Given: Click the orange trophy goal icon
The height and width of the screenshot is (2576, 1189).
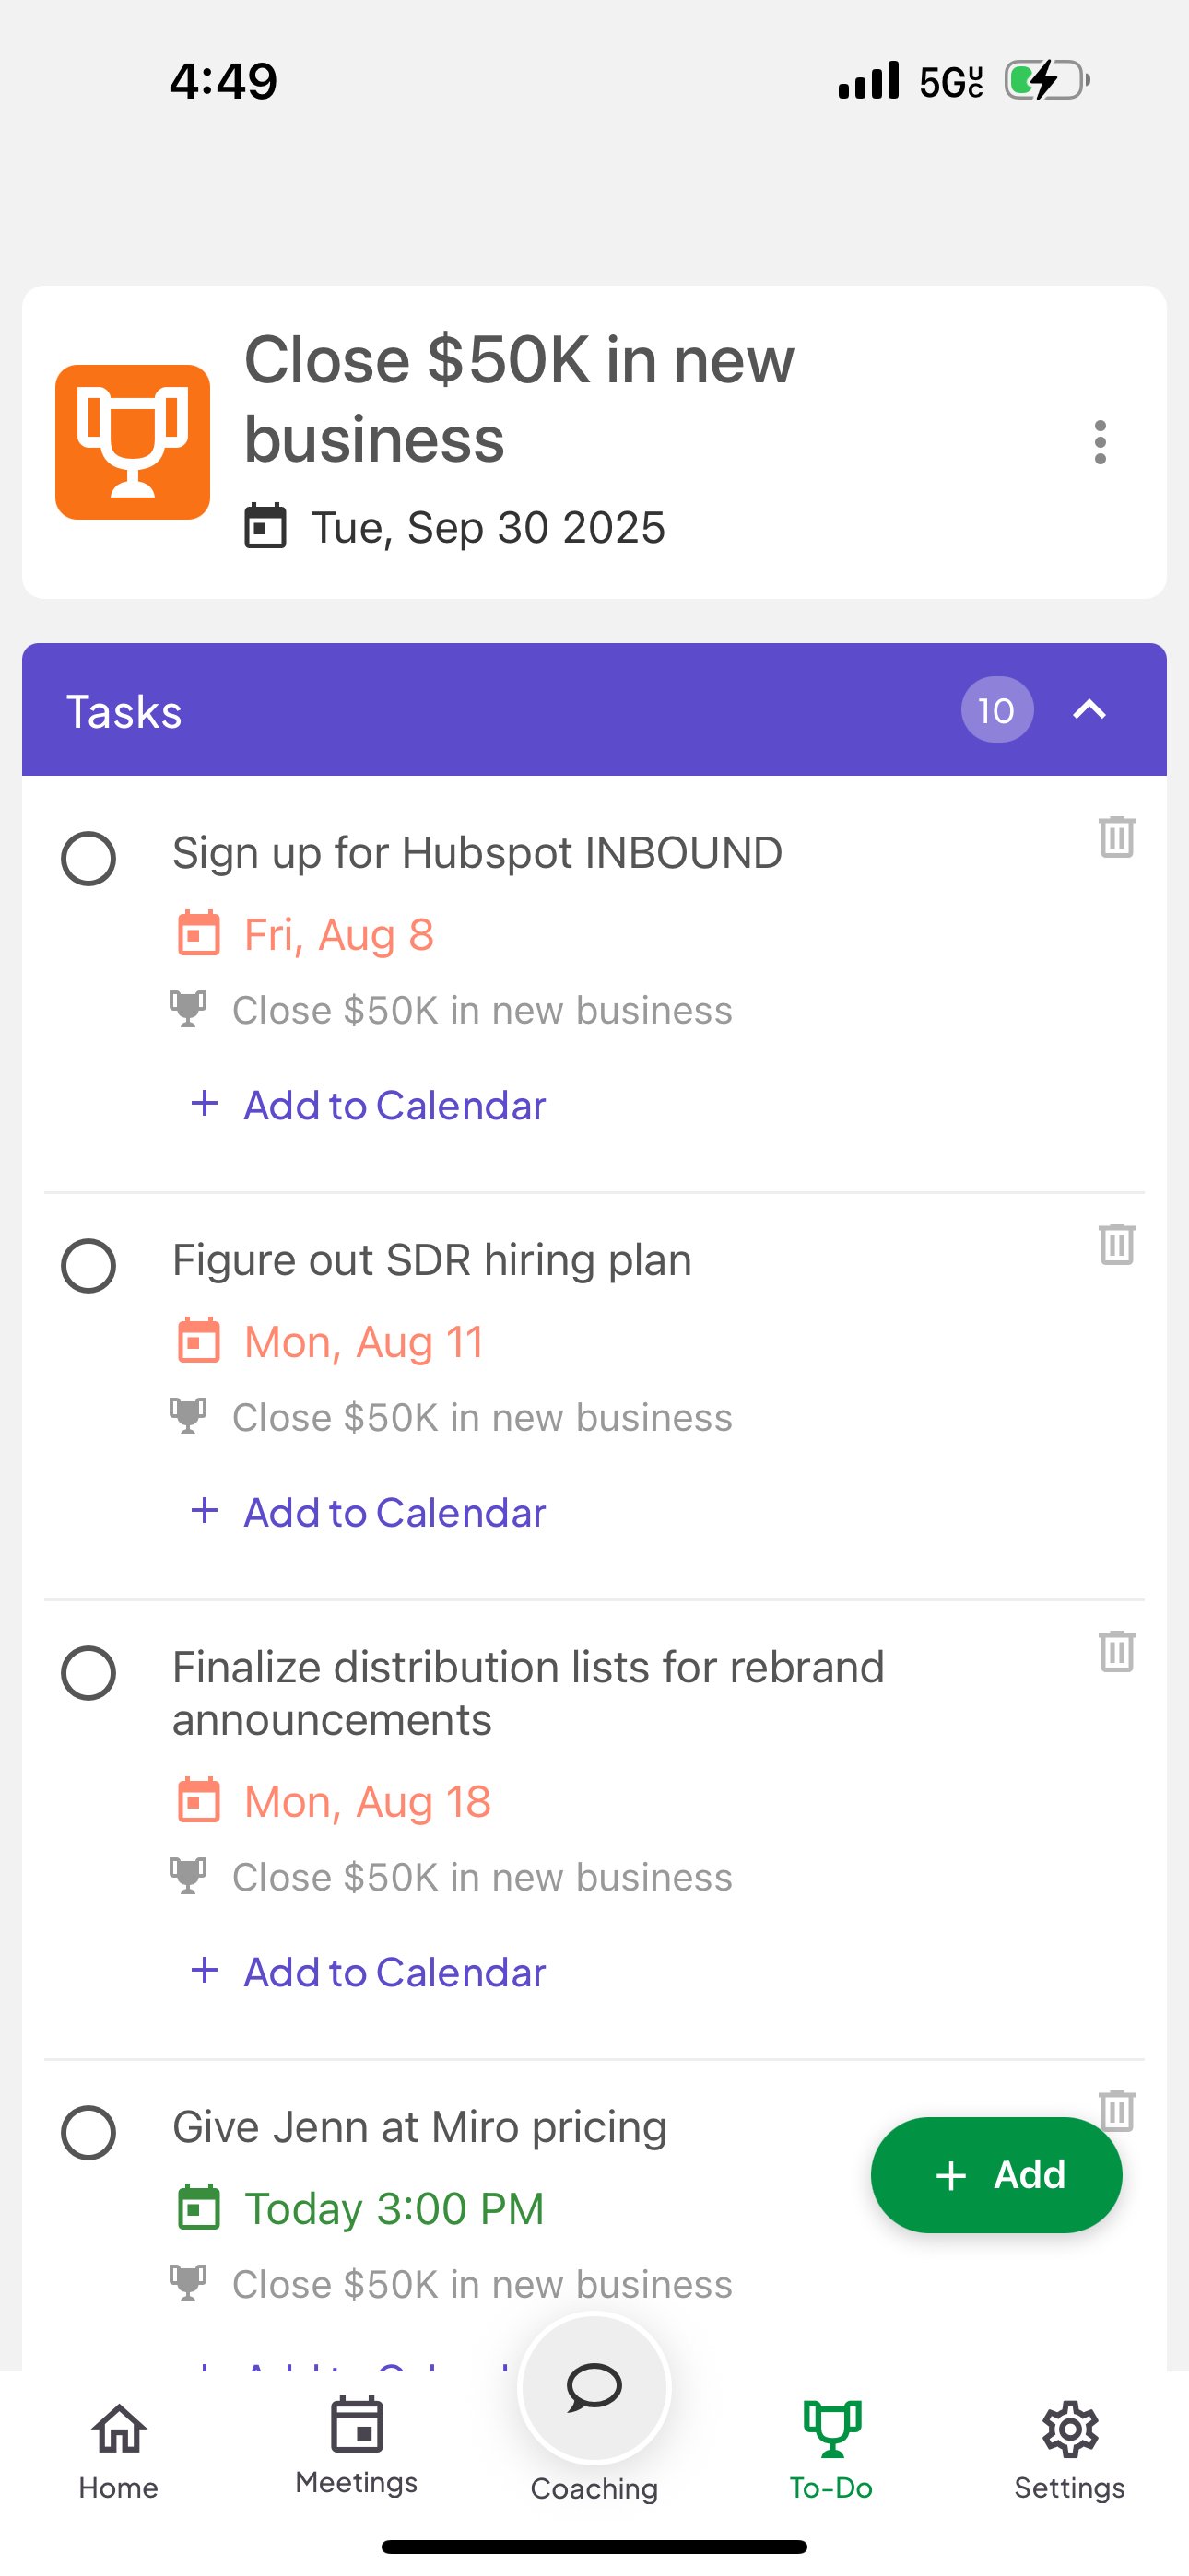Looking at the screenshot, I should pos(132,442).
